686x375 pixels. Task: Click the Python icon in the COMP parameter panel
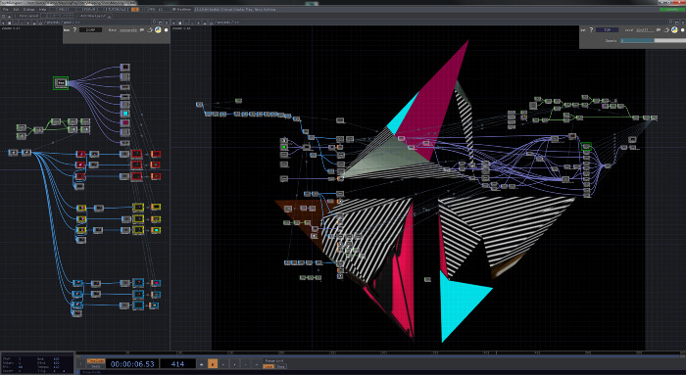[x=158, y=29]
